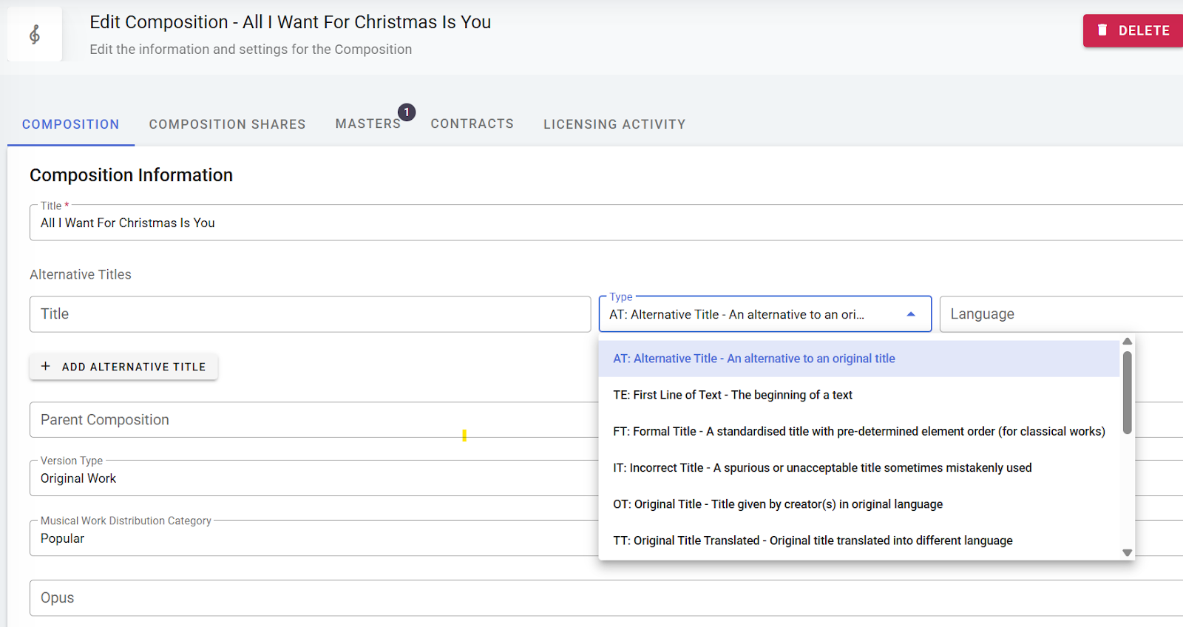Click the Alternative Titles Title input field
Screen dimensions: 1183x627
pyautogui.click(x=310, y=314)
